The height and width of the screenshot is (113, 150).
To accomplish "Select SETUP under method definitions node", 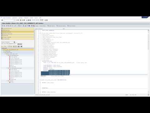I will coord(12,65).
